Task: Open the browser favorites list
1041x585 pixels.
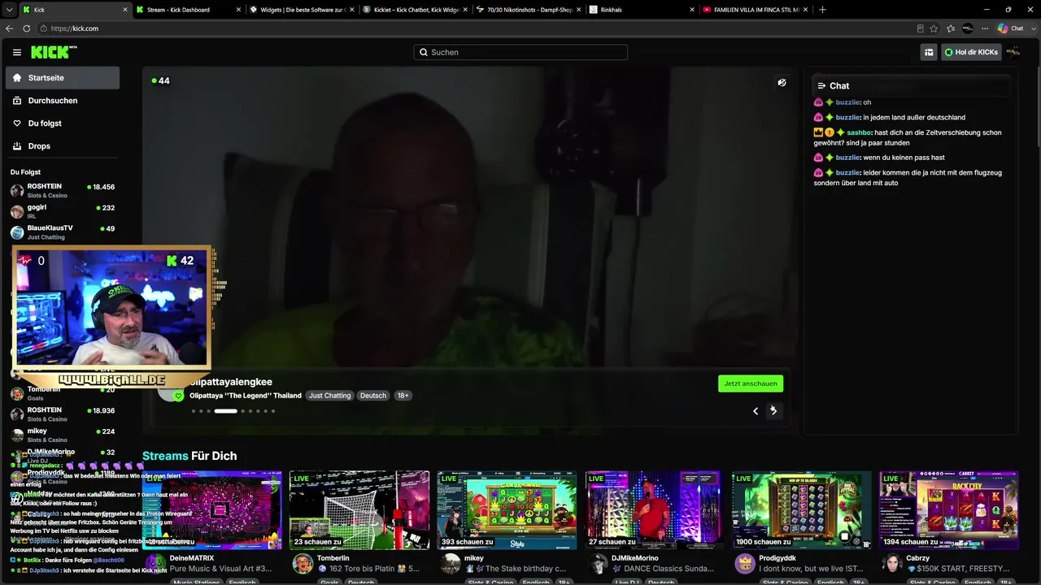Action: coord(951,28)
